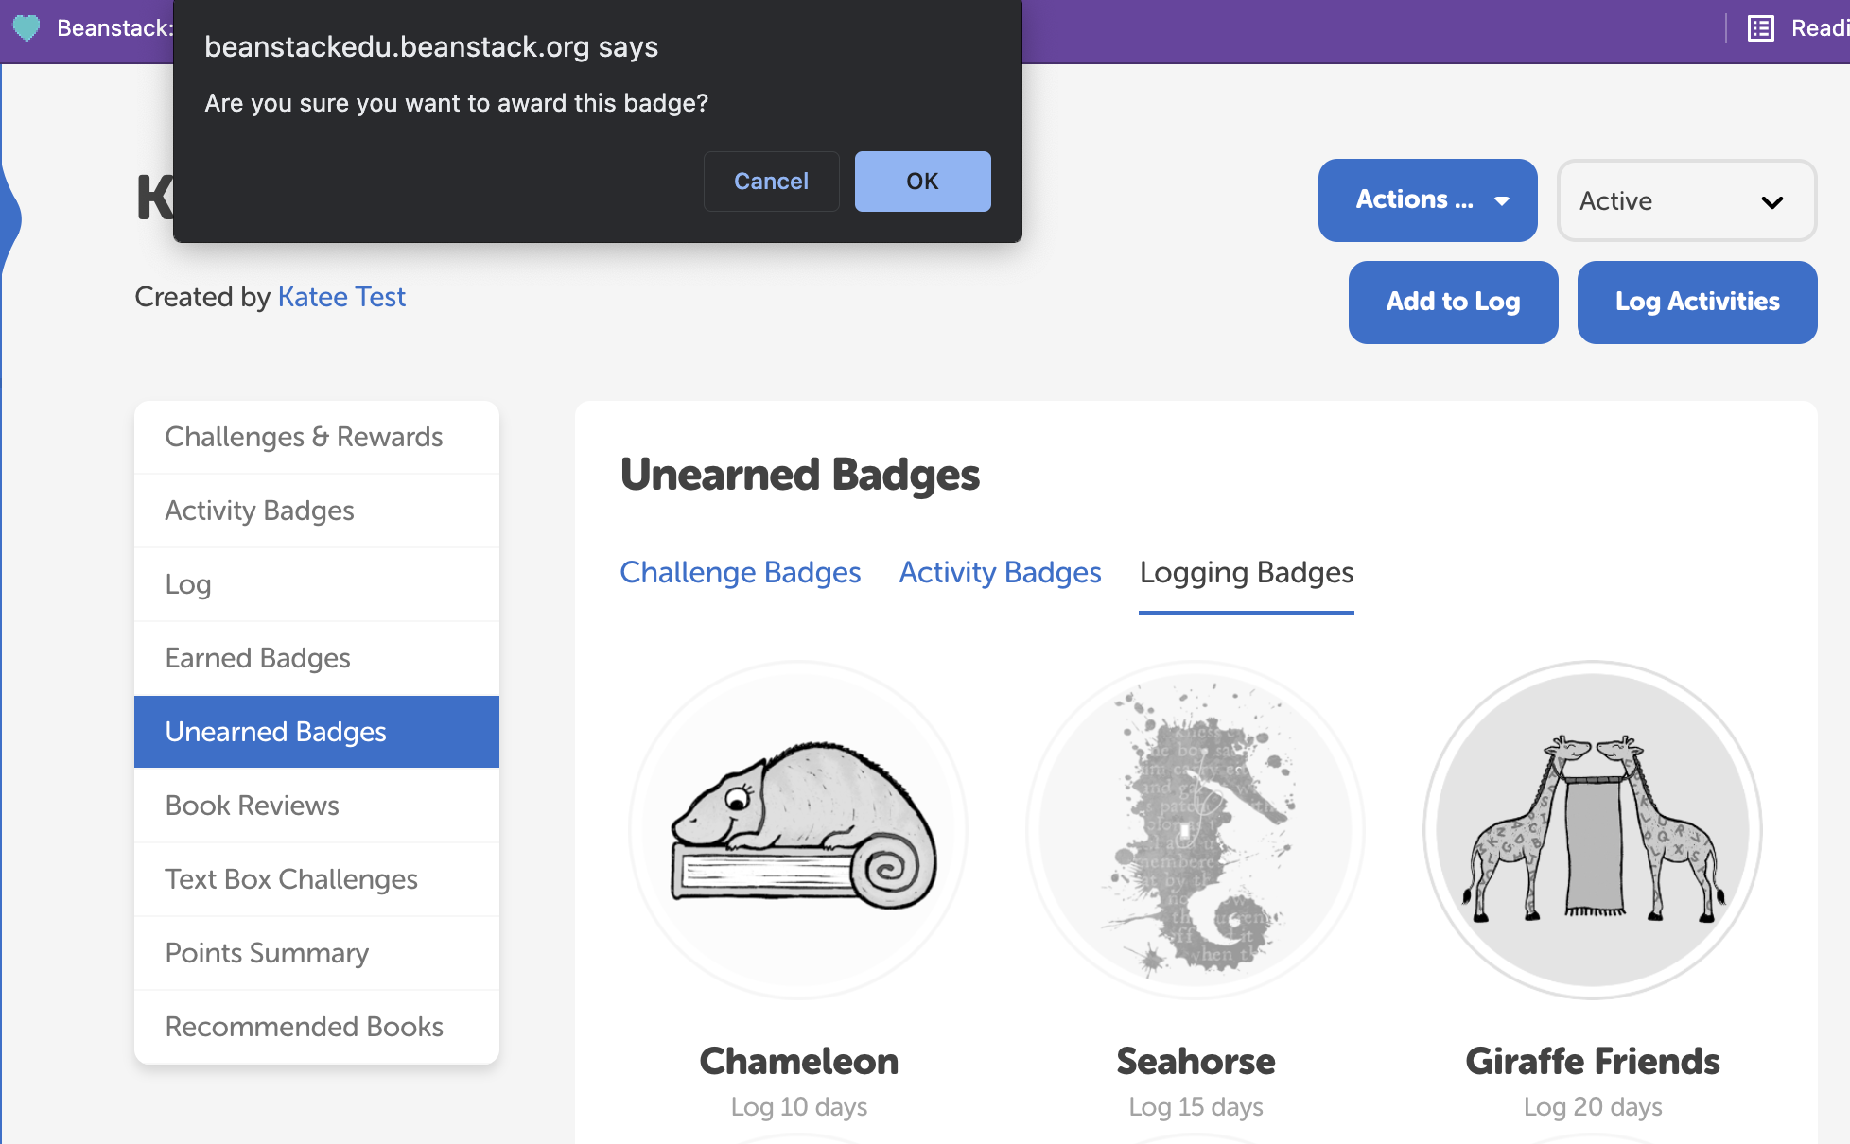Select the Logging Badges tab
The width and height of the screenshot is (1850, 1144).
(1247, 572)
